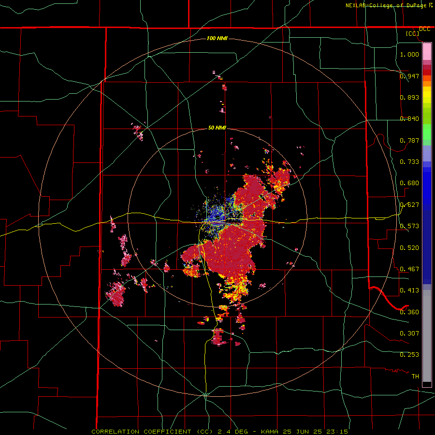Select the 0.253 scale value

409,355
